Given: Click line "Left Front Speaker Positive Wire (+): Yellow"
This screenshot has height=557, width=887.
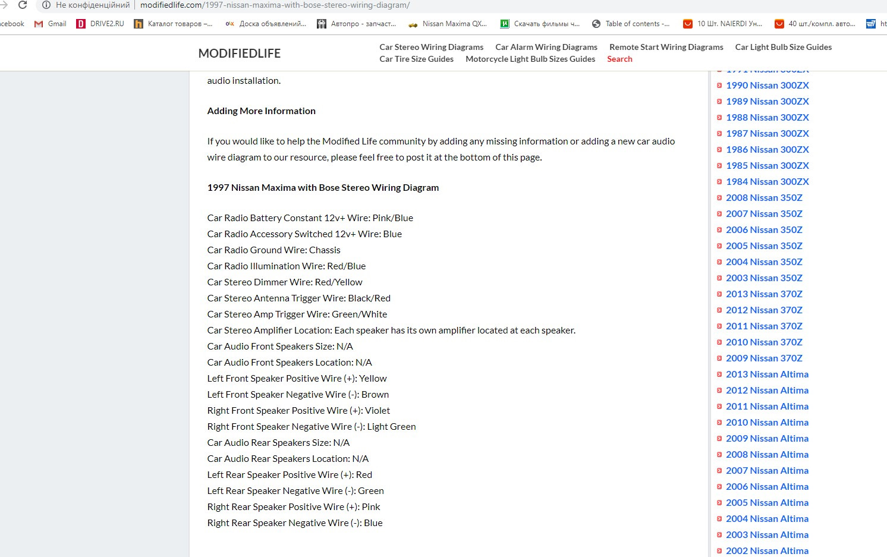Looking at the screenshot, I should coord(297,378).
